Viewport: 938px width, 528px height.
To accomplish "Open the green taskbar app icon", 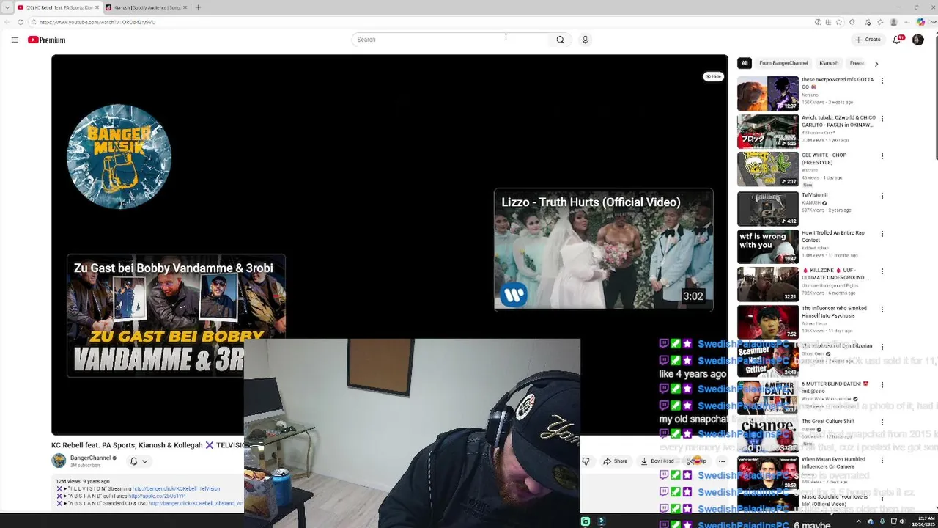I will coord(586,521).
